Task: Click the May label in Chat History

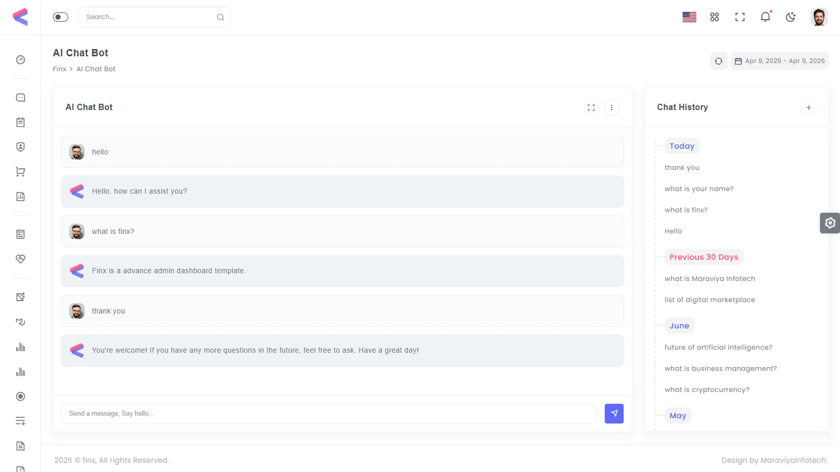Action: (678, 416)
